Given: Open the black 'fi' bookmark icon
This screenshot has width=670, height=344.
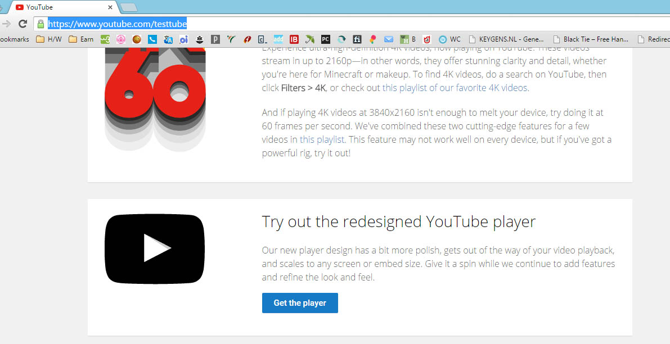Looking at the screenshot, I should (x=357, y=39).
